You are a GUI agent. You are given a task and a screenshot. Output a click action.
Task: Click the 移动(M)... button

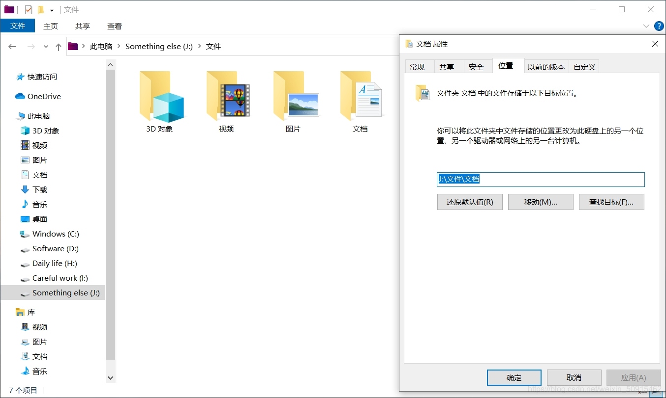541,202
